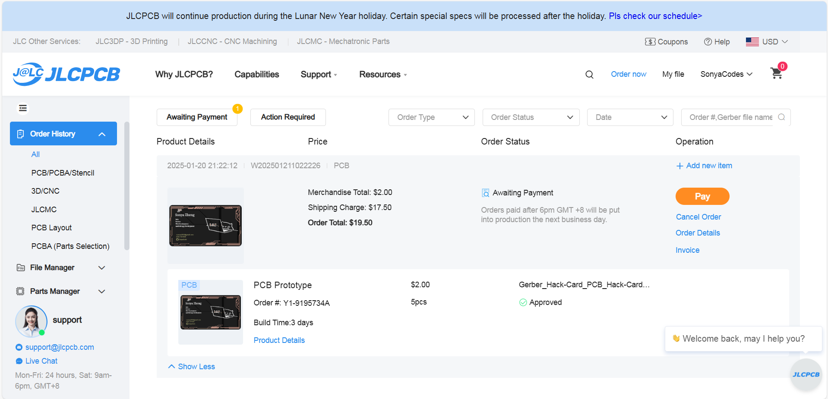The width and height of the screenshot is (828, 399).
Task: Click the blue PCB tag on thumbnail
Action: pyautogui.click(x=189, y=285)
